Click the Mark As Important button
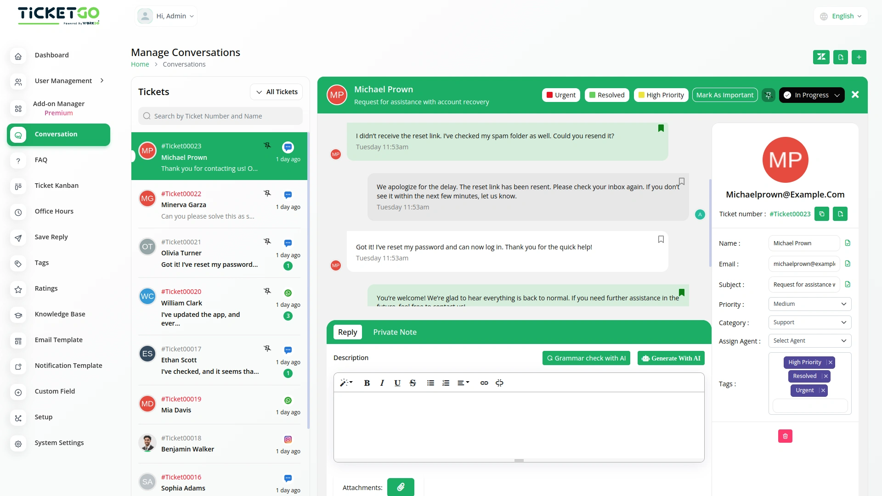This screenshot has width=882, height=496. [x=725, y=95]
